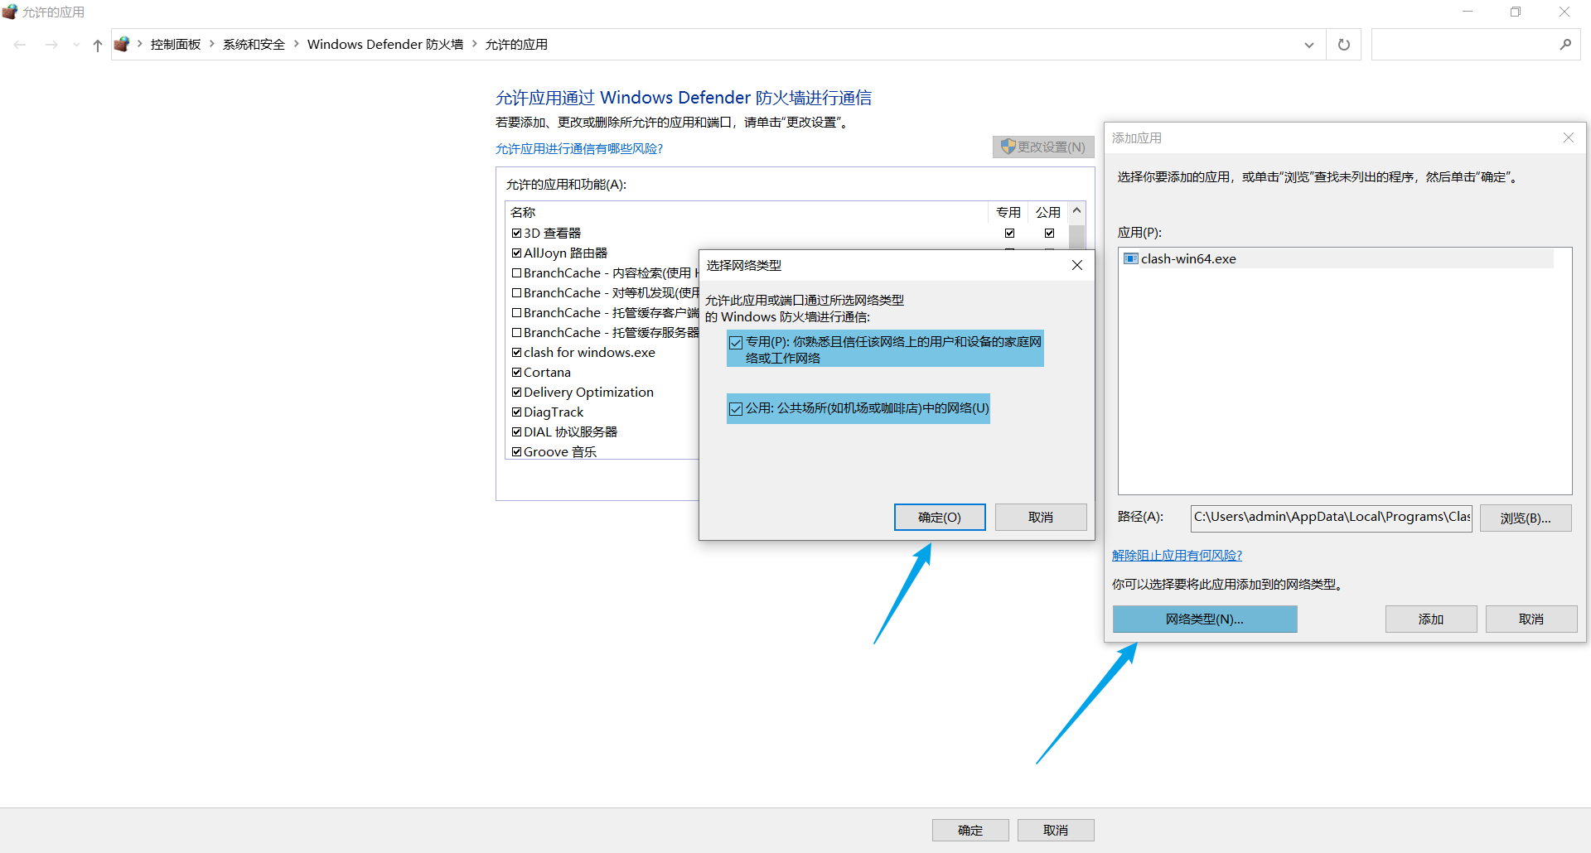
Task: Open the 解除阻止应用有何风险? link
Action: (x=1177, y=556)
